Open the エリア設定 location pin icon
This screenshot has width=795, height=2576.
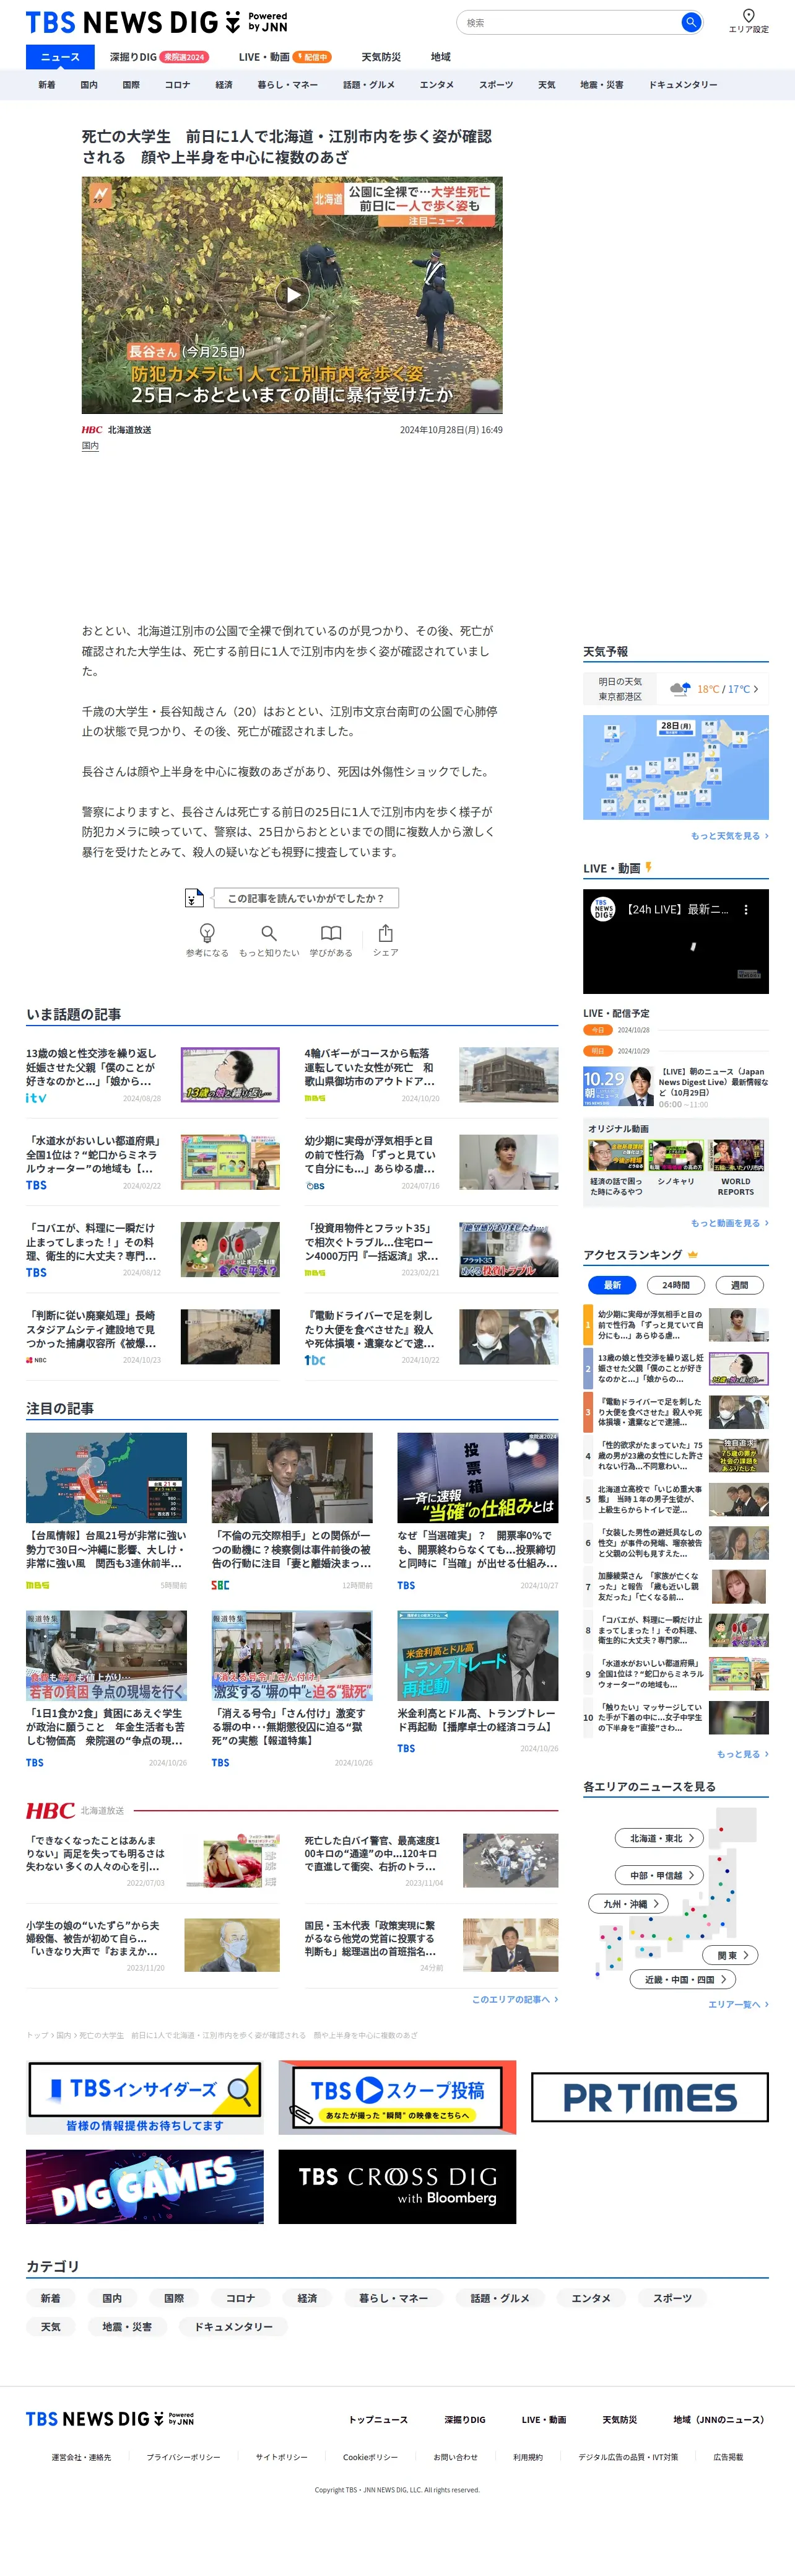[748, 15]
